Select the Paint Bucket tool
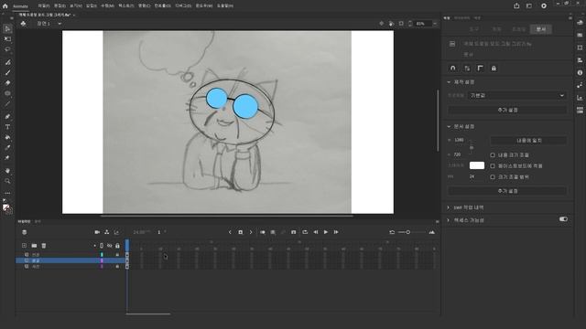This screenshot has width=586, height=329. 7,137
